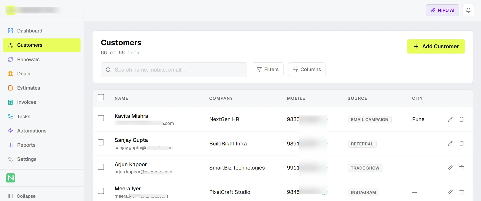Viewport: 481px width, 201px height.
Task: Open Tasks from the sidebar
Action: click(42, 116)
